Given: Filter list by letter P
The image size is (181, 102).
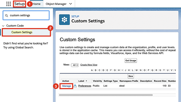Looking at the screenshot, I should [x=148, y=70].
